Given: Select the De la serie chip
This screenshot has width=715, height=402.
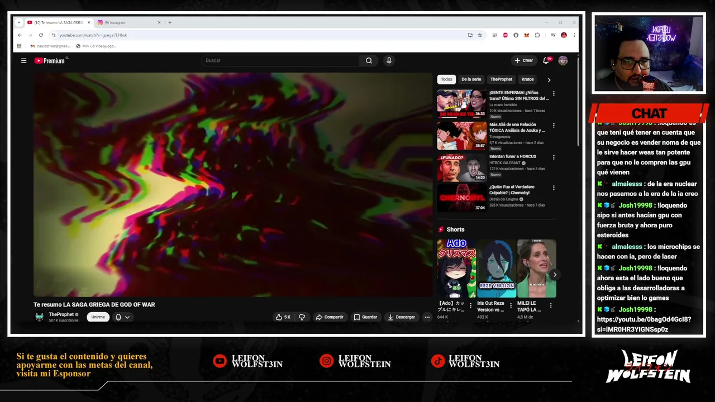Looking at the screenshot, I should [x=471, y=79].
